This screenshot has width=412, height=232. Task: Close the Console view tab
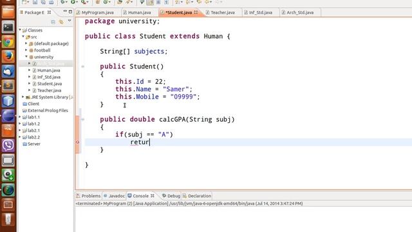[153, 196]
